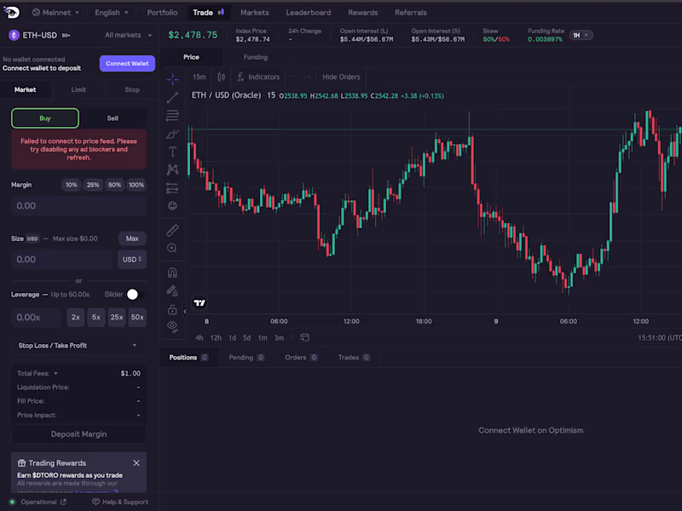The height and width of the screenshot is (511, 682).
Task: Click the Margin amount input field
Action: coord(78,206)
